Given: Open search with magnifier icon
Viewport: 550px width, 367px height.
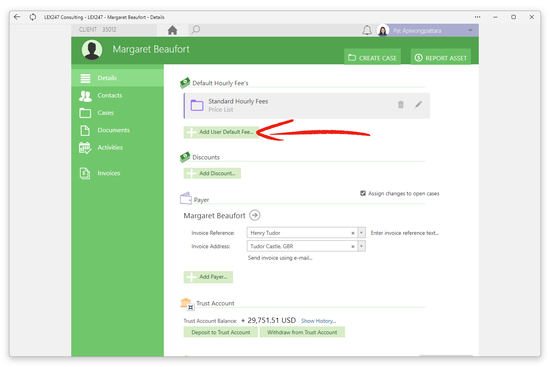Looking at the screenshot, I should (195, 30).
